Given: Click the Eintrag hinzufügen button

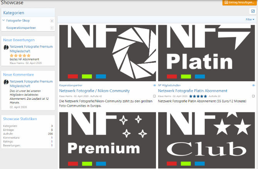Looking at the screenshot, I should tap(239, 2).
